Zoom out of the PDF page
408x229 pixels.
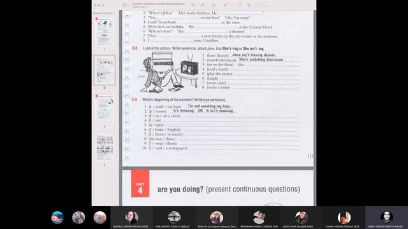pos(193,5)
